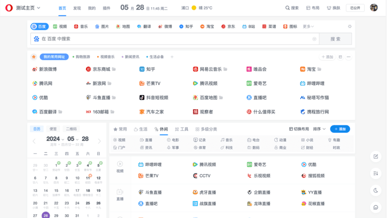Select B站 search engine option
The height and width of the screenshot is (218, 387).
[249, 27]
